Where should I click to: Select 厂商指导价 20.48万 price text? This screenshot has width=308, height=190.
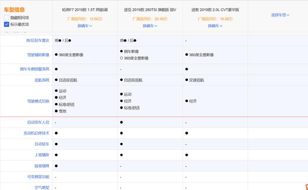tap(150, 19)
